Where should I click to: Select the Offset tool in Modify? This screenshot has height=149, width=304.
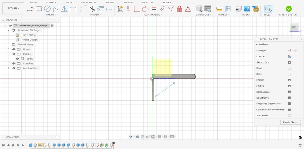pos(101,9)
